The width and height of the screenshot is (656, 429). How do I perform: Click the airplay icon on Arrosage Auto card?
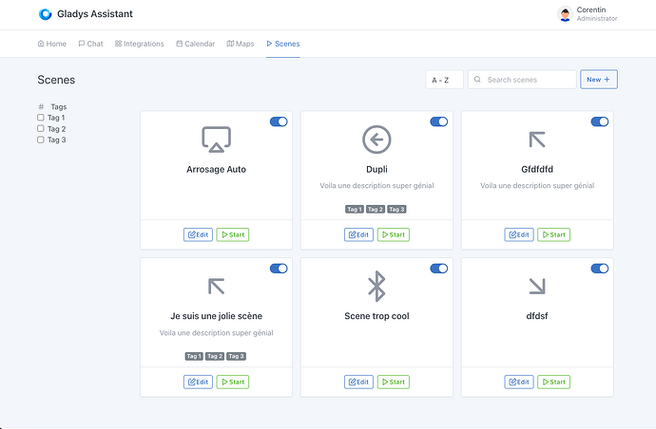(x=216, y=140)
